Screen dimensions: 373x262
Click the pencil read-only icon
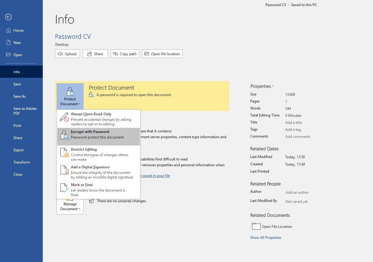64,117
